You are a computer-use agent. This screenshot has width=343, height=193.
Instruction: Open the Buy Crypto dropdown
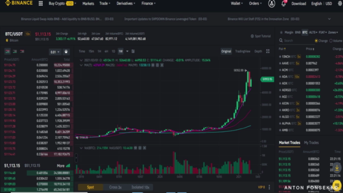point(62,4)
